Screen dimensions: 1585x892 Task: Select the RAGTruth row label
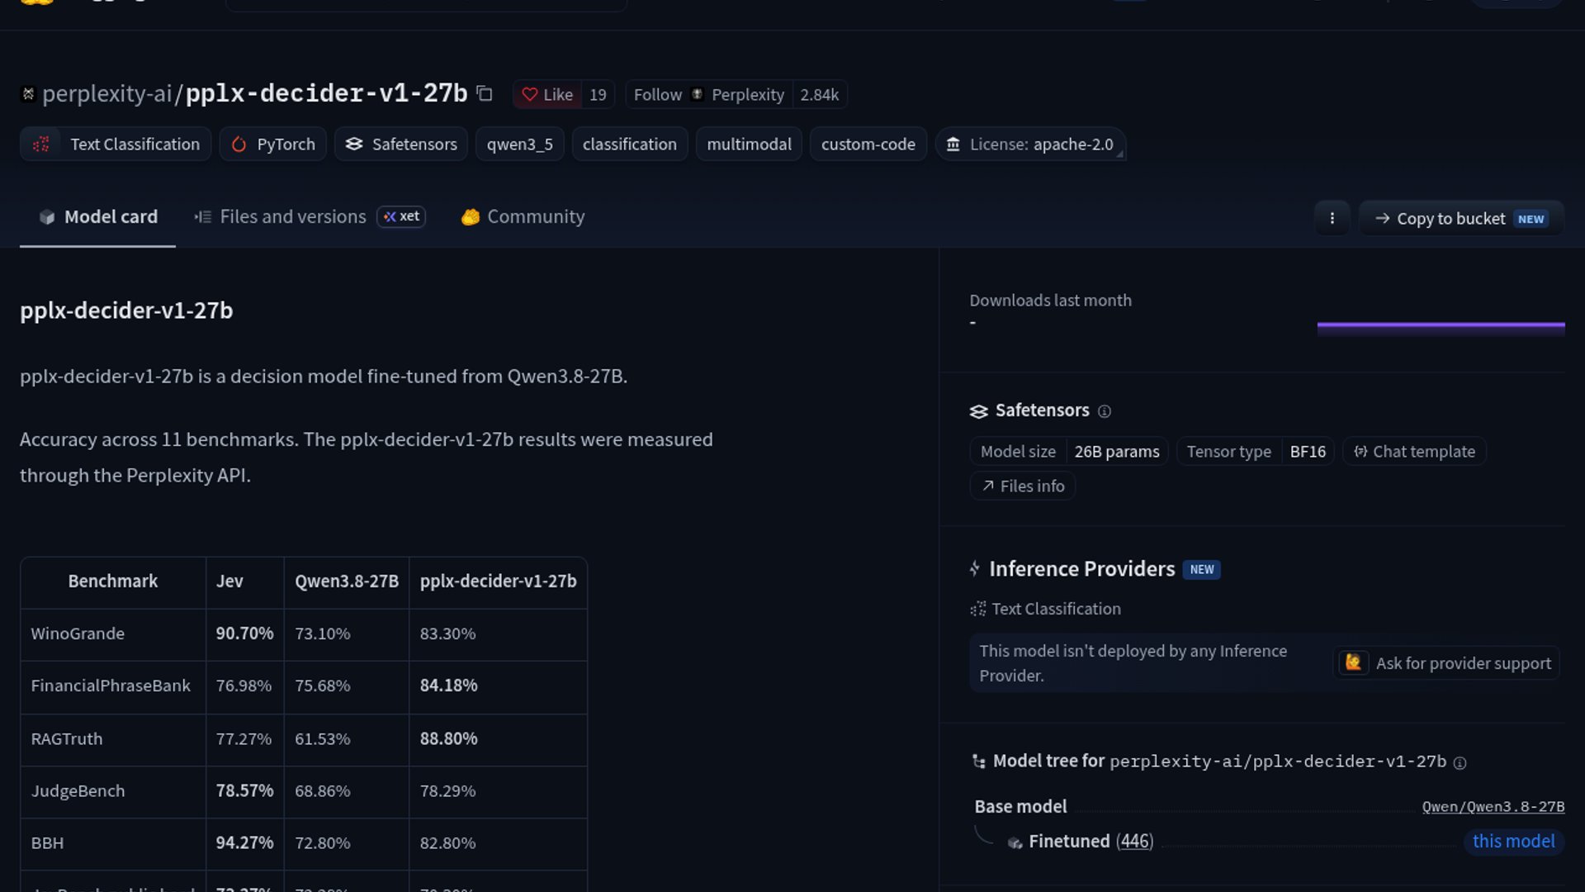coord(67,738)
